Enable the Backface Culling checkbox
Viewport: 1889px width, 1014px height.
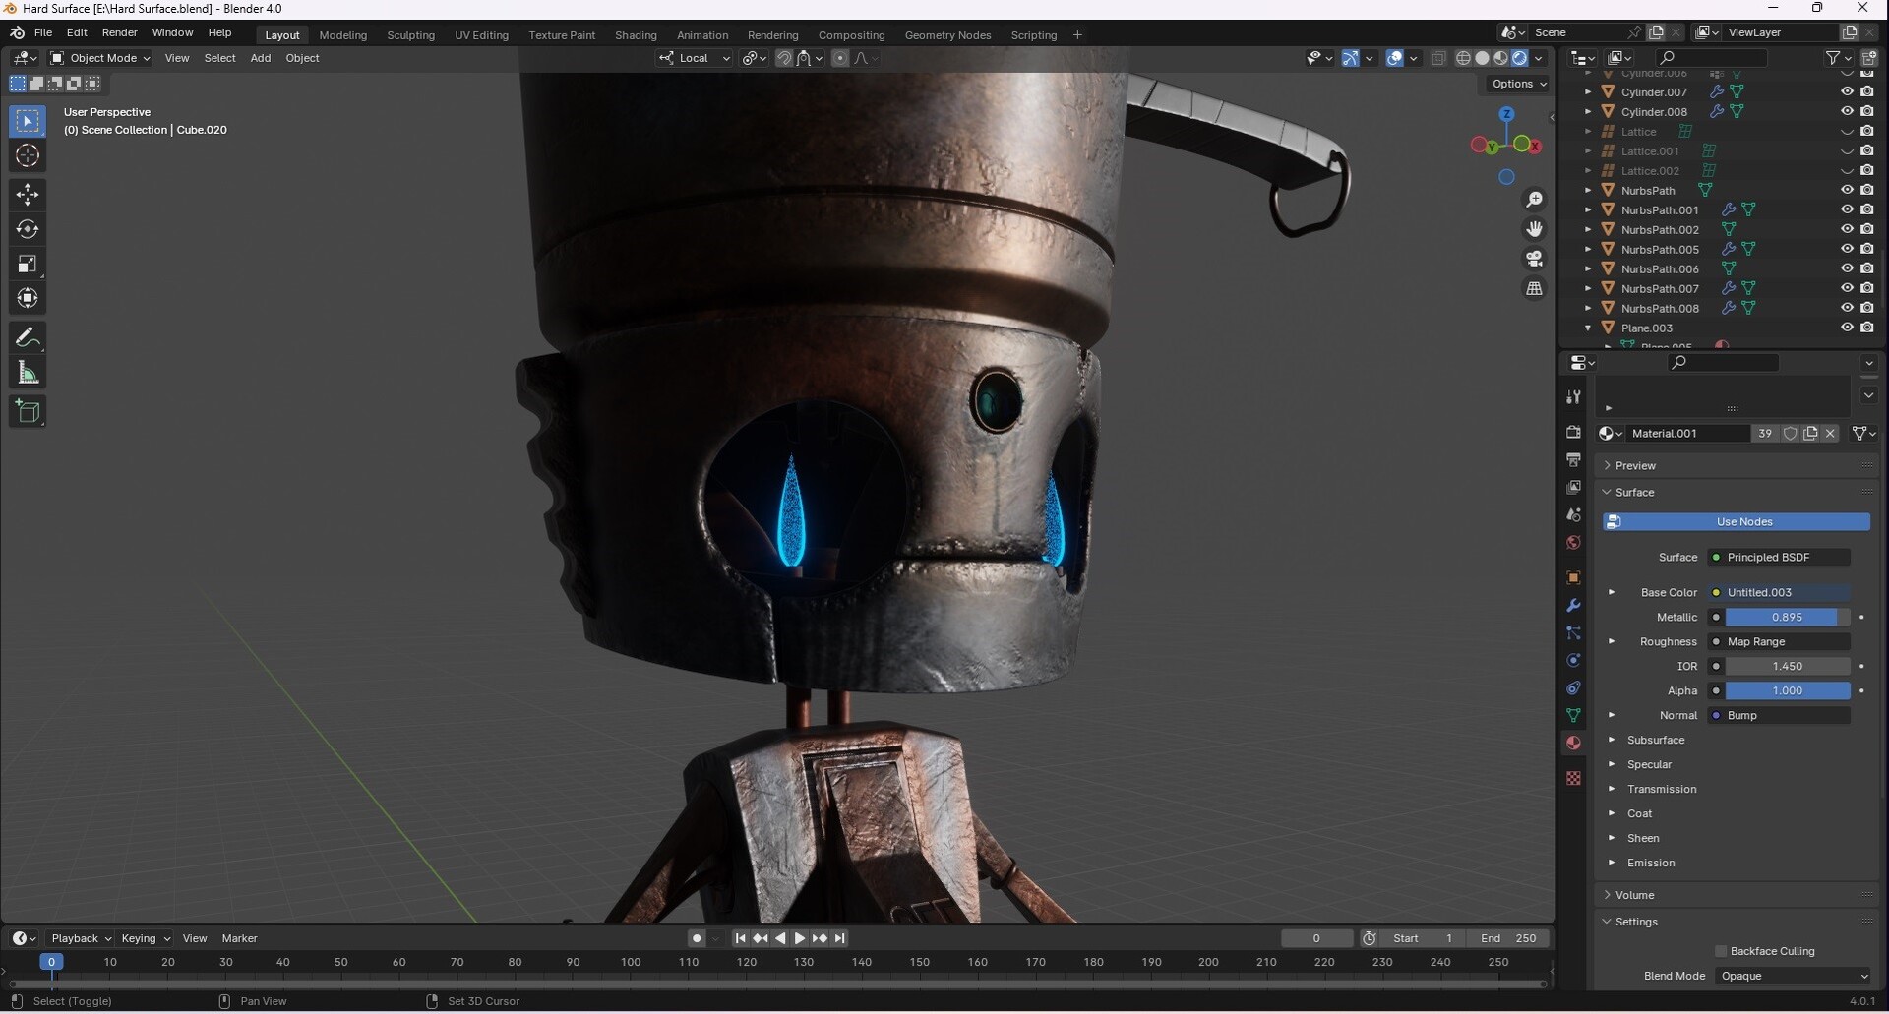tap(1719, 950)
